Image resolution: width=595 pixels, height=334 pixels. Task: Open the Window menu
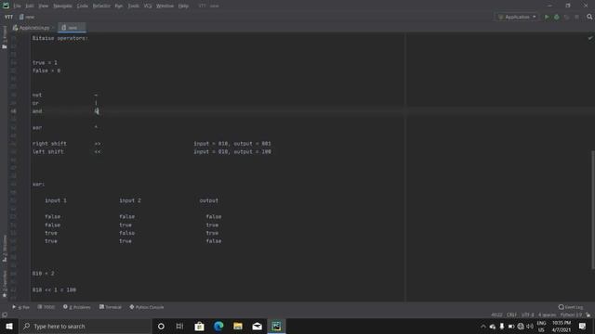point(165,6)
